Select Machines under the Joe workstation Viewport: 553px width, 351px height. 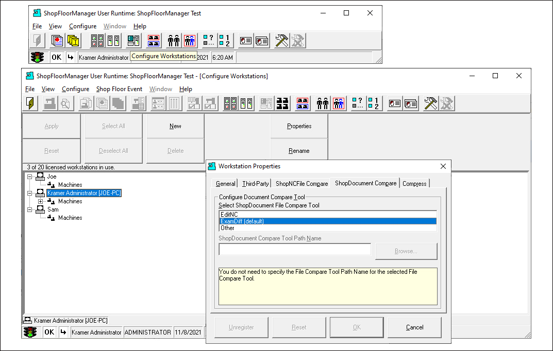[70, 185]
